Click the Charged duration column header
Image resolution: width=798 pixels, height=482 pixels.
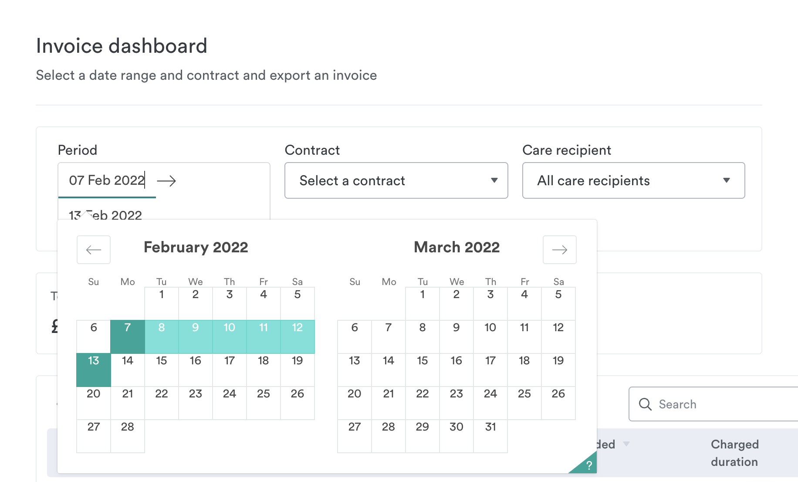[735, 453]
